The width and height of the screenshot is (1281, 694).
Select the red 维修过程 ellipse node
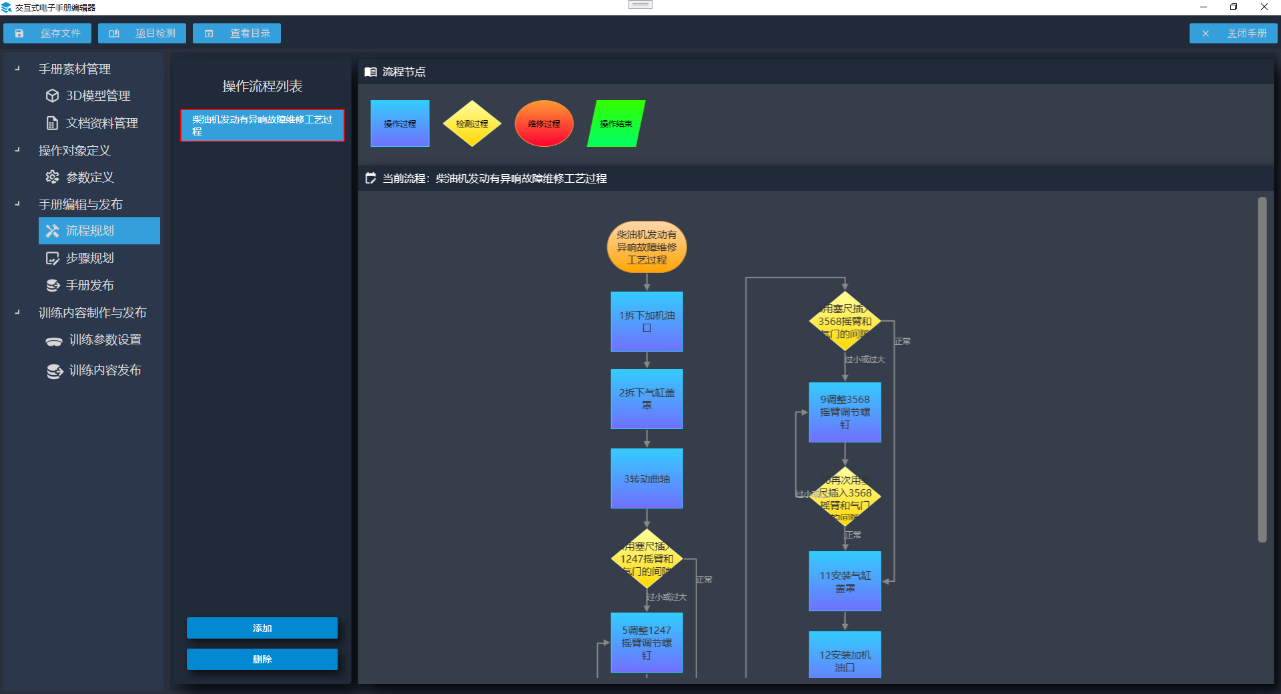click(x=544, y=123)
